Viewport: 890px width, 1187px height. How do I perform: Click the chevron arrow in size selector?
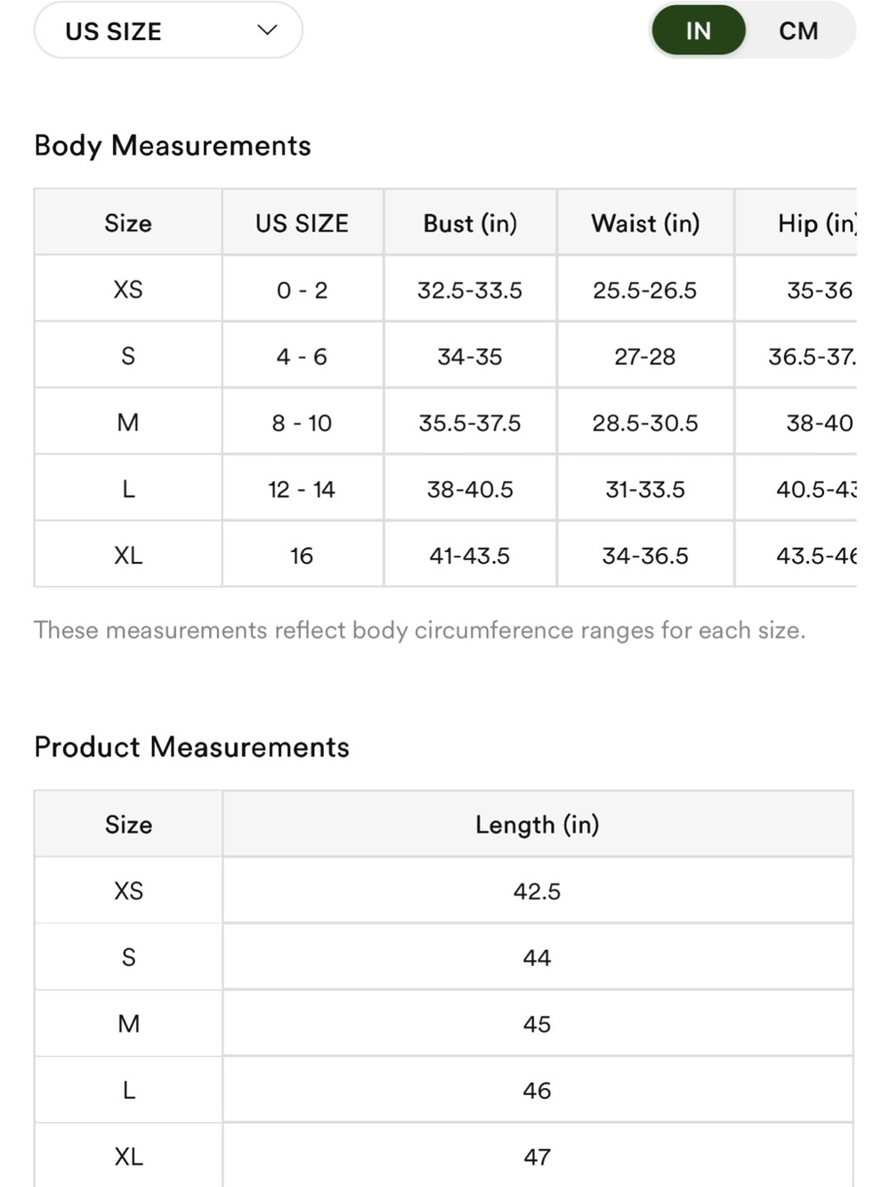(267, 30)
